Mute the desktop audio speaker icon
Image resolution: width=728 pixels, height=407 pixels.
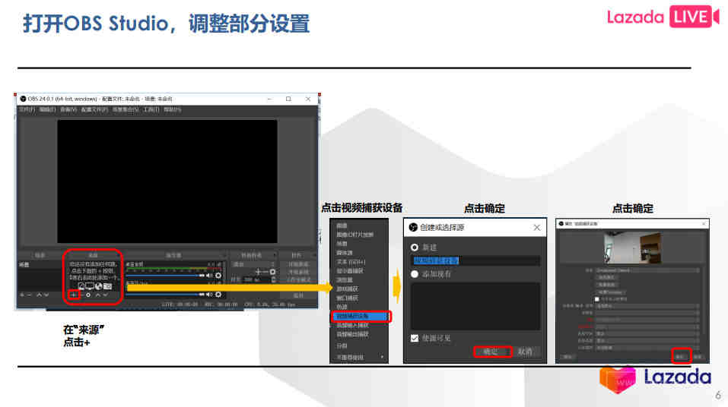coord(209,276)
